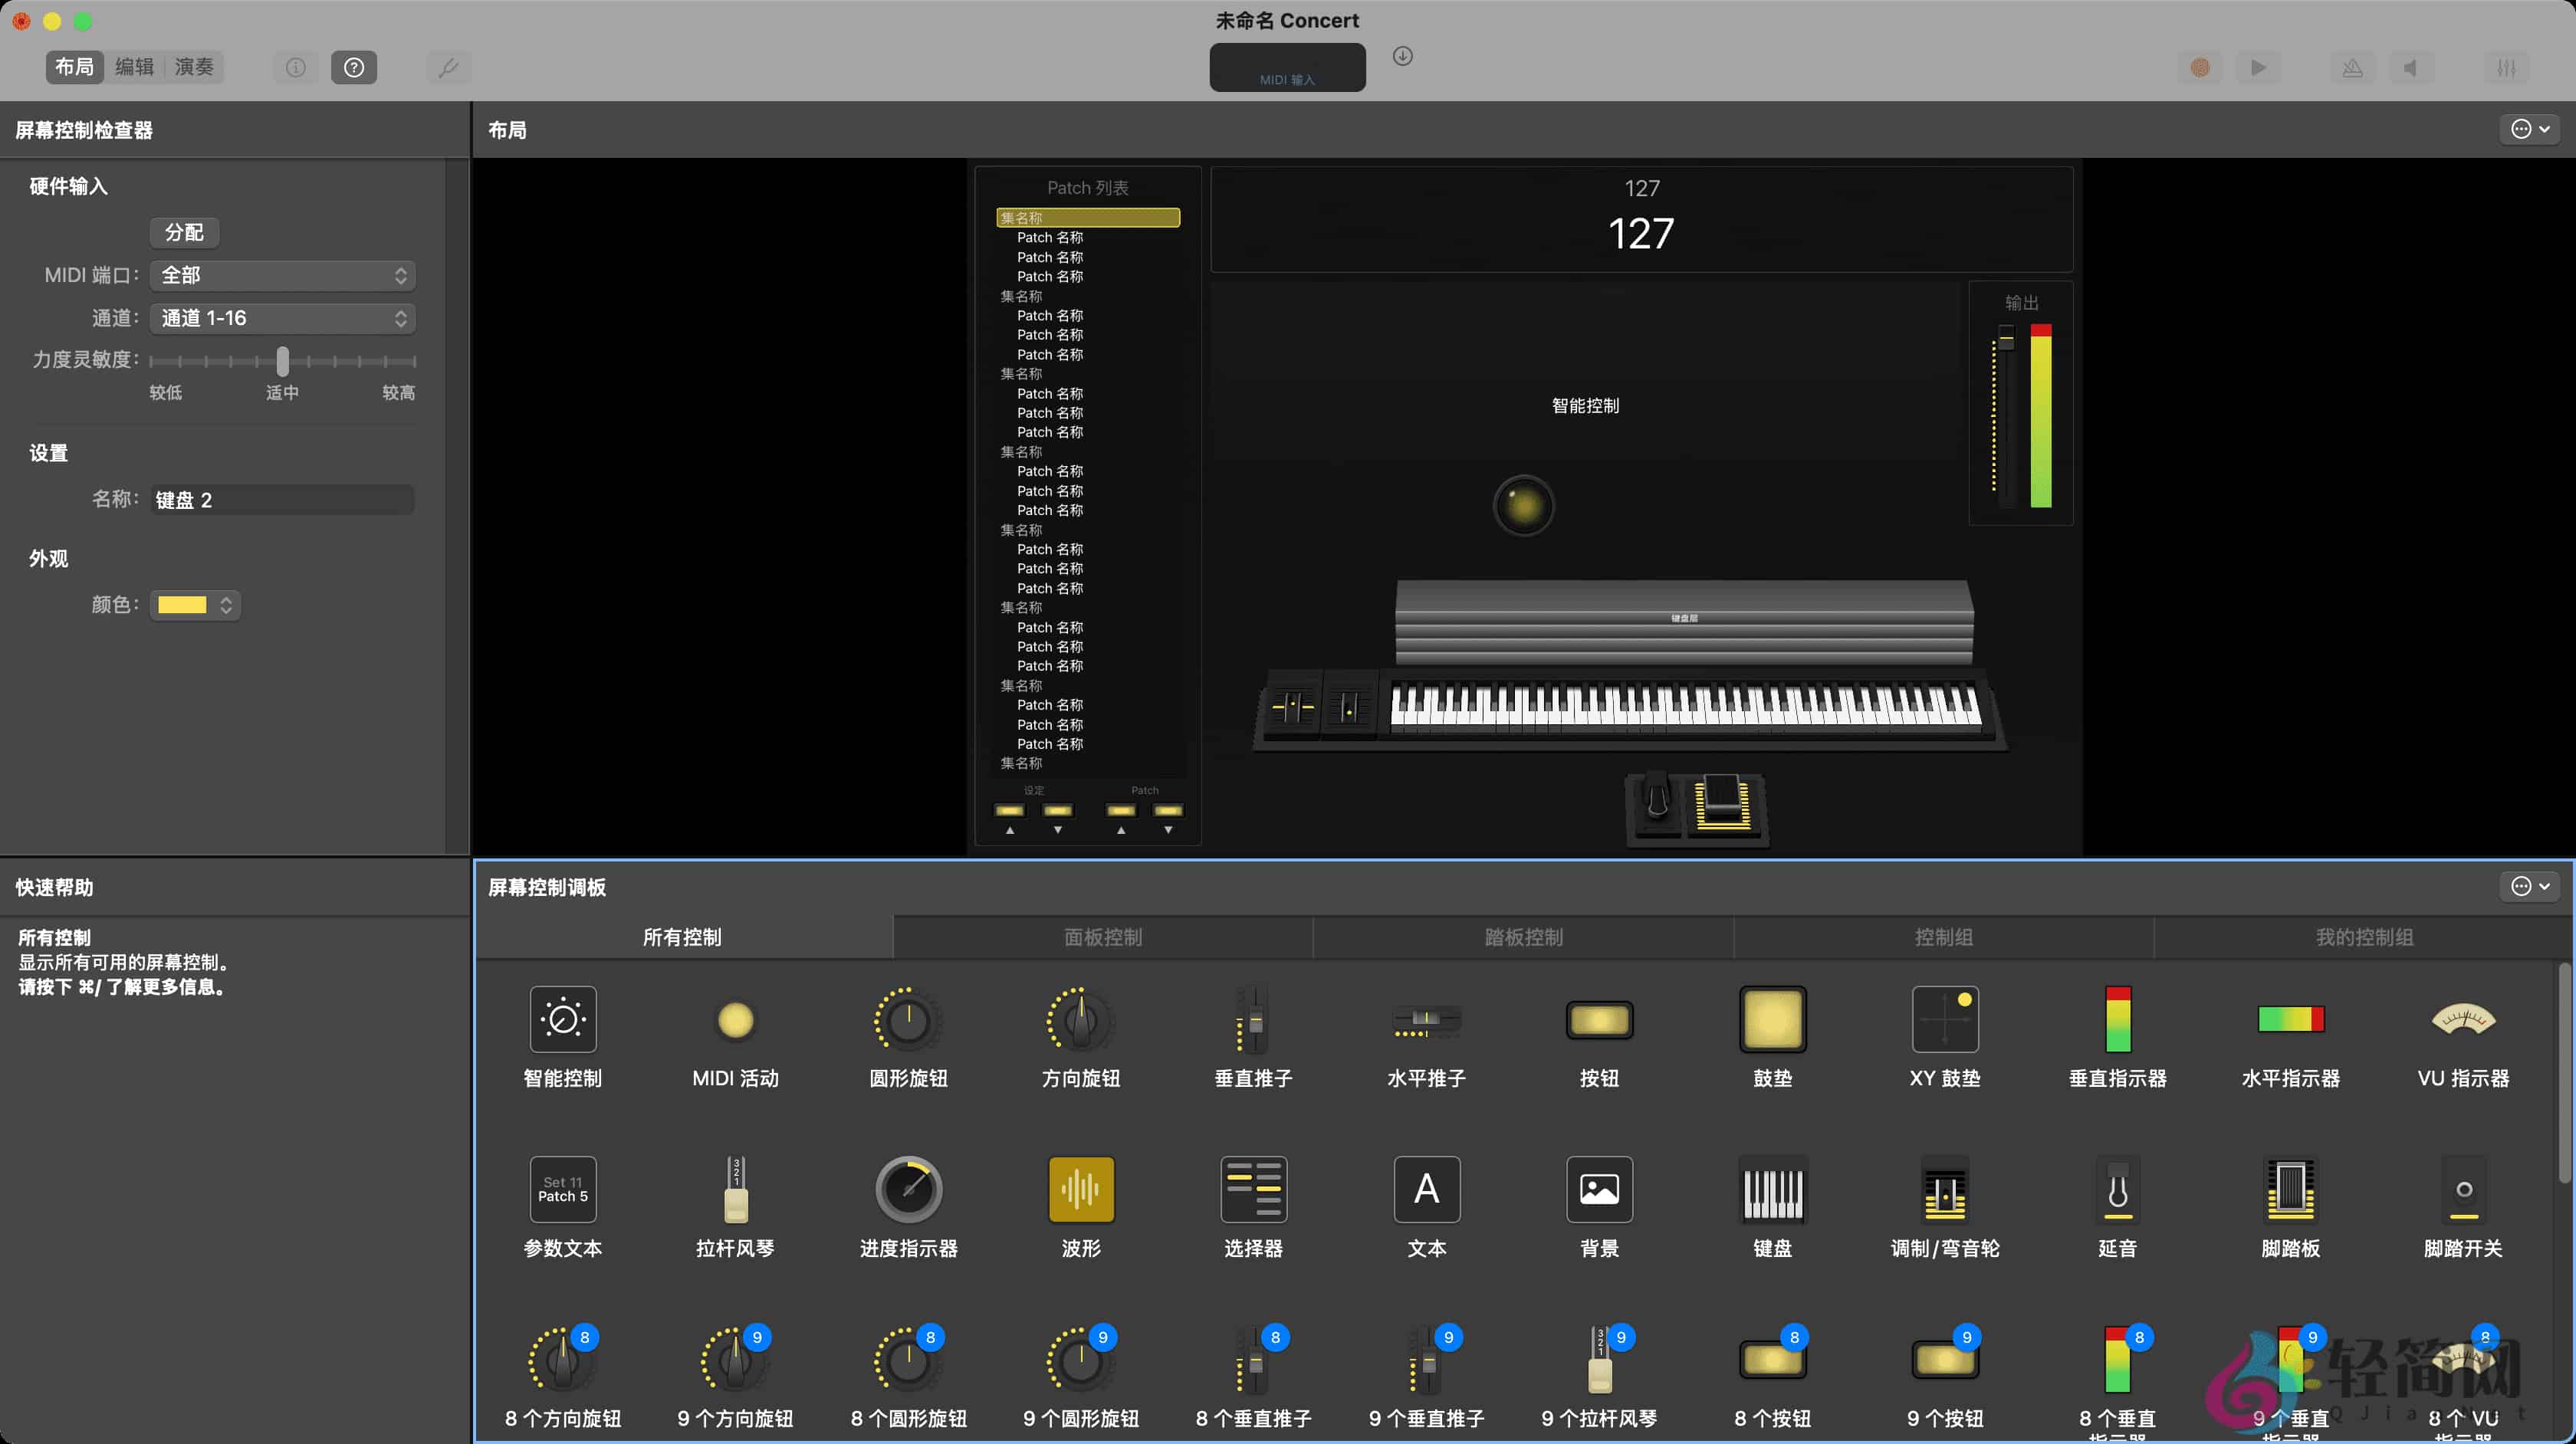The height and width of the screenshot is (1444, 2576).
Task: Click the 力度灵敏度 sensitivity slider handle
Action: [283, 360]
